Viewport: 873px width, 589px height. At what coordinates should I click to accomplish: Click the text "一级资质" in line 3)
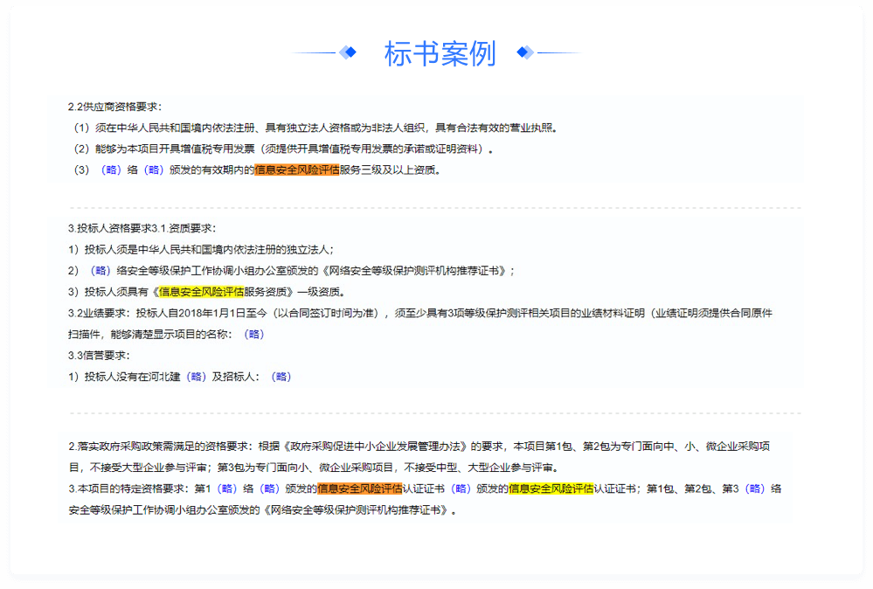tap(318, 291)
